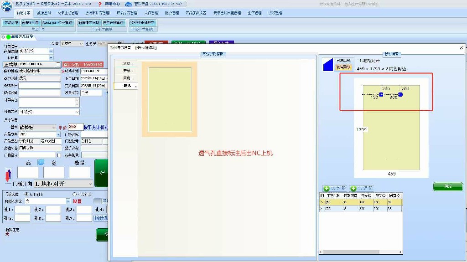The width and height of the screenshot is (467, 262).
Task: Click the 数量 quantity input box
Action: [x=79, y=173]
